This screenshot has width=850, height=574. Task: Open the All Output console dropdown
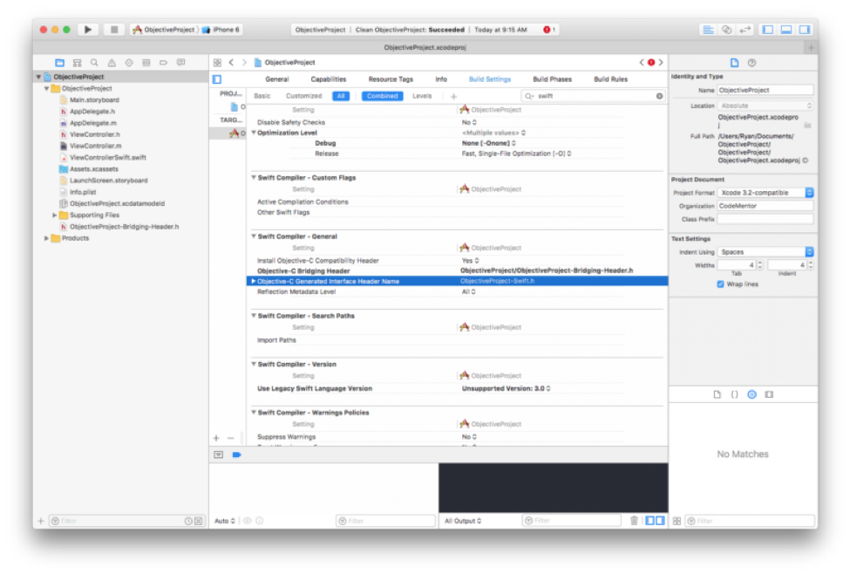(x=463, y=521)
